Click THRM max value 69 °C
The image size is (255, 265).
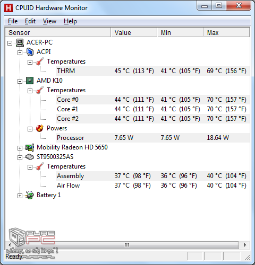[x=226, y=71]
